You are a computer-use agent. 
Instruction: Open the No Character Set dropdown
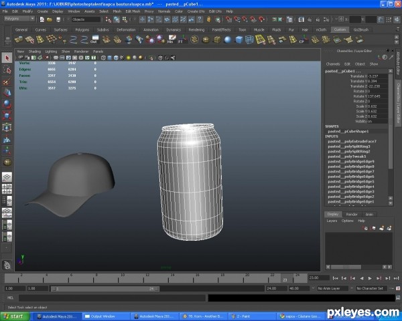click(x=372, y=288)
